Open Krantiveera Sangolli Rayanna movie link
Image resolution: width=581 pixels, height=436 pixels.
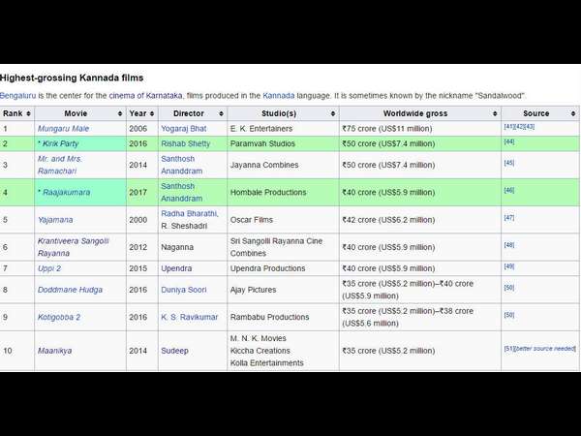pos(74,247)
